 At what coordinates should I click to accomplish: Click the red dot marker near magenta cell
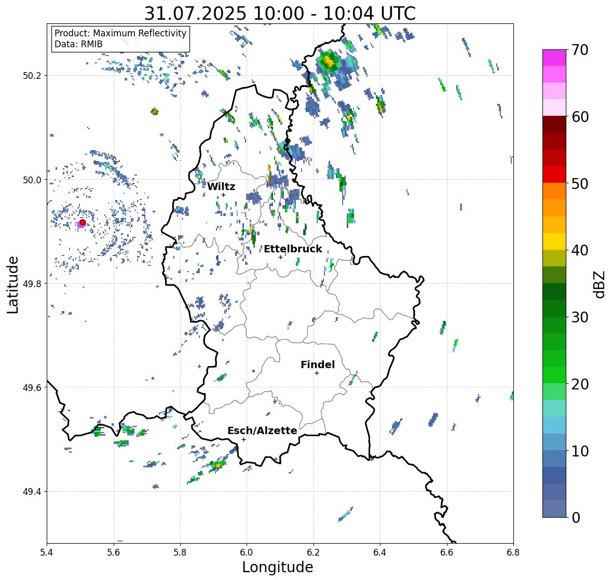click(83, 222)
